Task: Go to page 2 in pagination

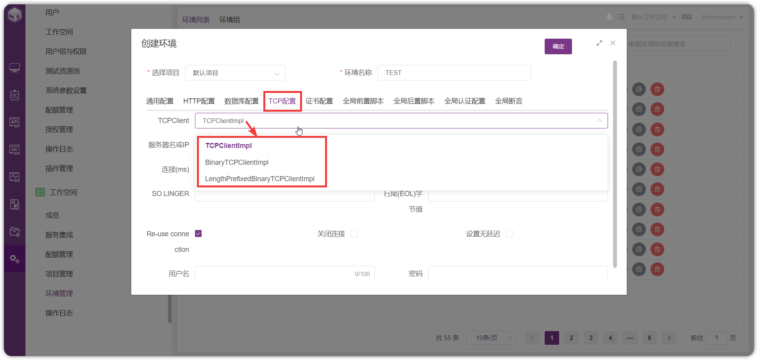Action: tap(571, 338)
